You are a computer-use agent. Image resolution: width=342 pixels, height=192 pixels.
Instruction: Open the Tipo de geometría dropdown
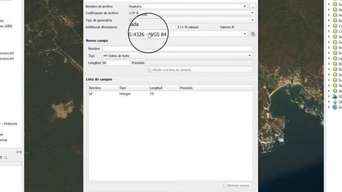pyautogui.click(x=192, y=20)
